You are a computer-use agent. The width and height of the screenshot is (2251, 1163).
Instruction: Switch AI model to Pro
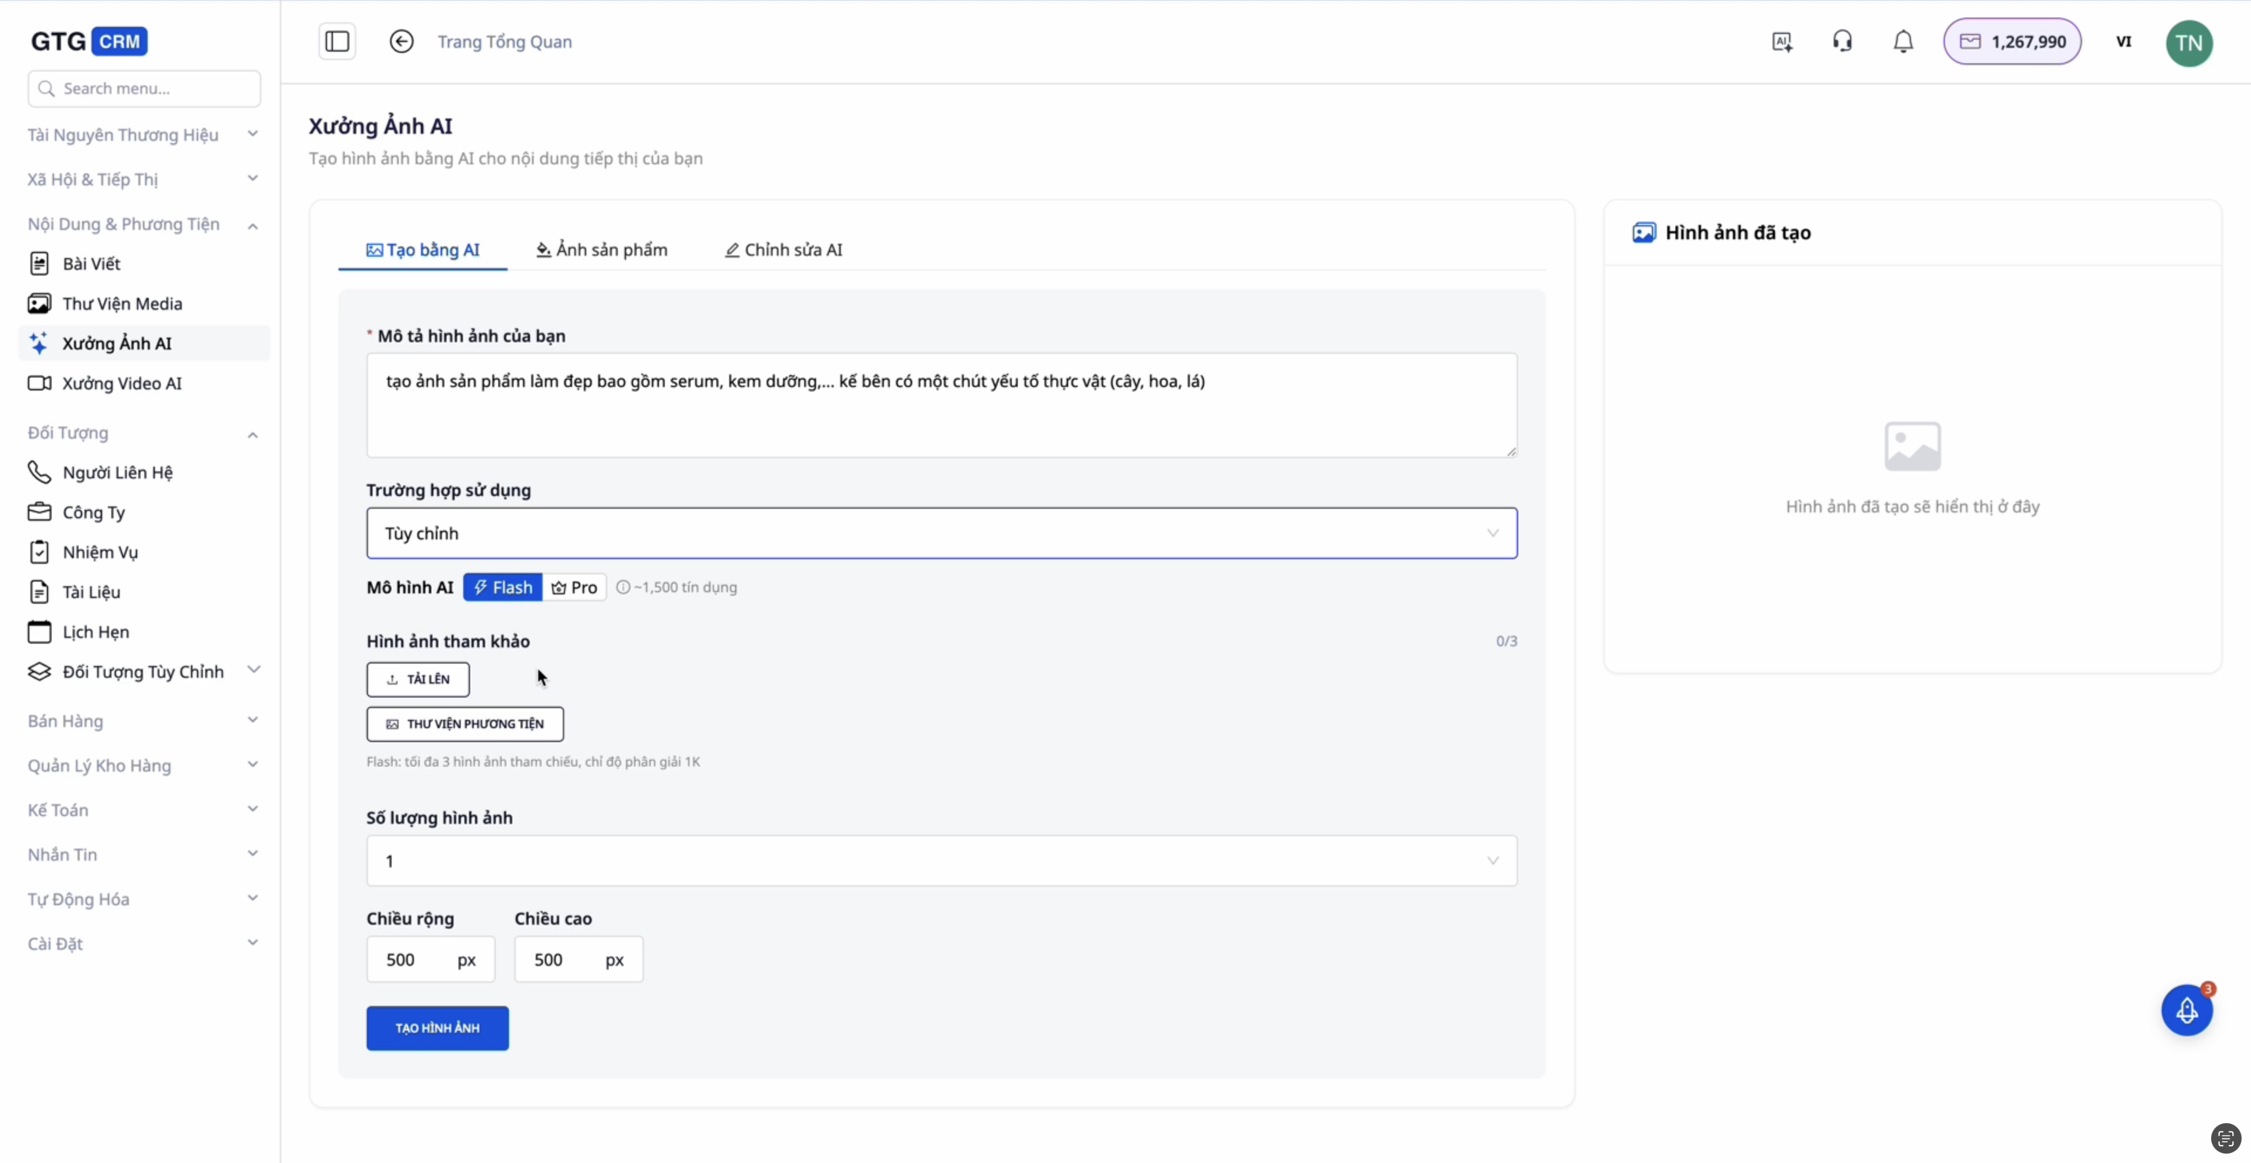coord(575,587)
